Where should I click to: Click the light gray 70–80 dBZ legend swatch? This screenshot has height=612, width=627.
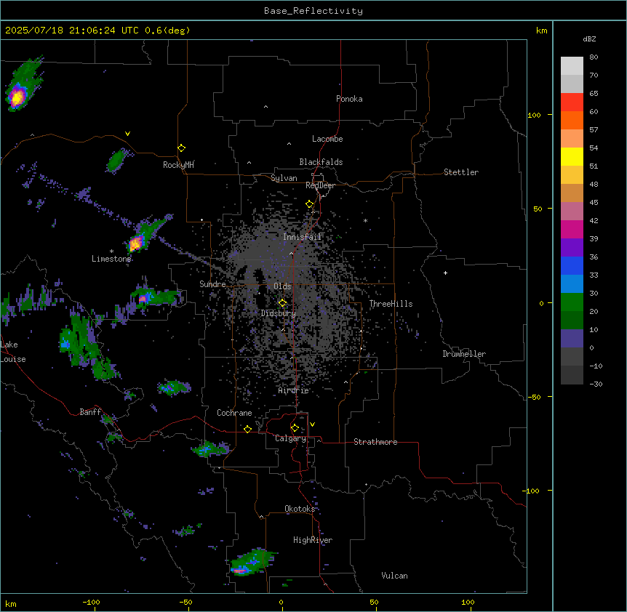pos(572,66)
